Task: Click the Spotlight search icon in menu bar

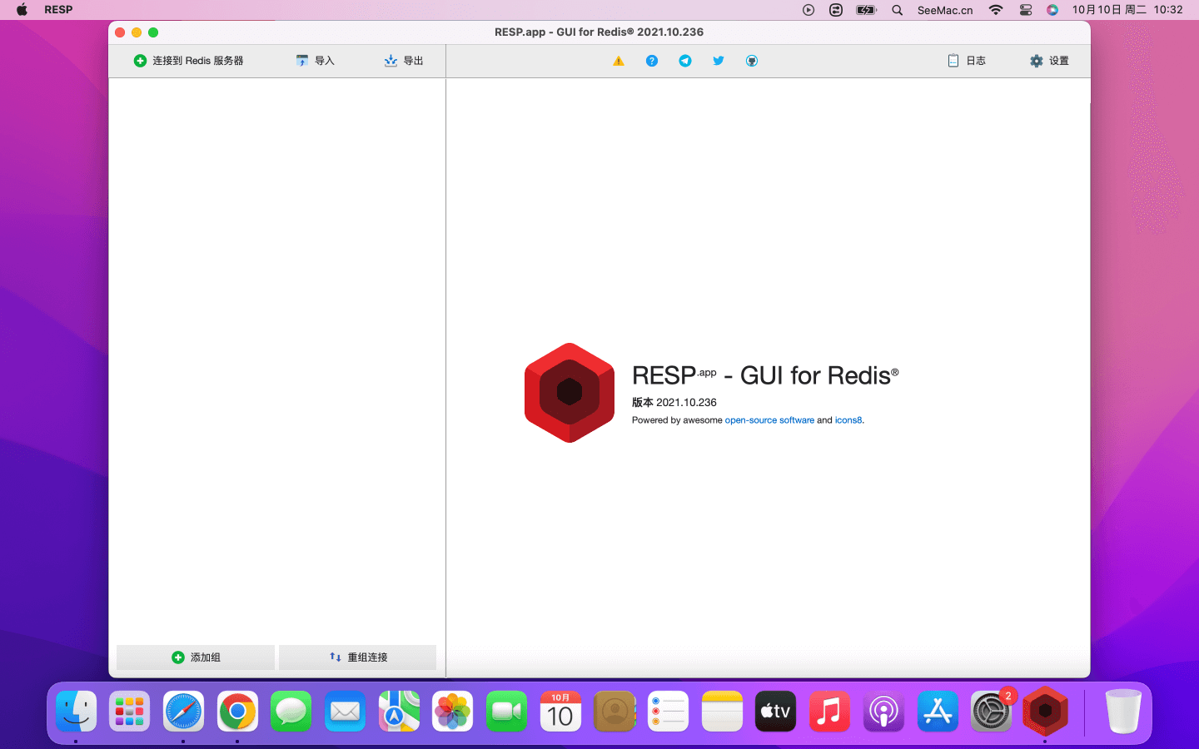Action: [897, 10]
